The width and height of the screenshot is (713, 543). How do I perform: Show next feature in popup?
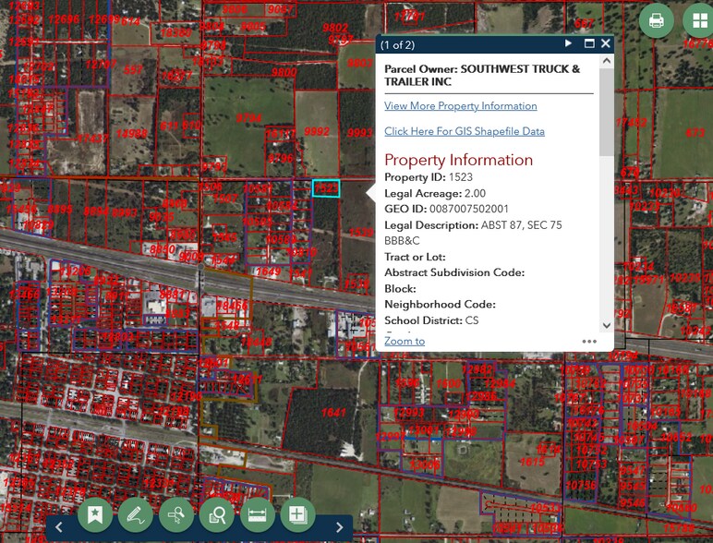pos(569,43)
